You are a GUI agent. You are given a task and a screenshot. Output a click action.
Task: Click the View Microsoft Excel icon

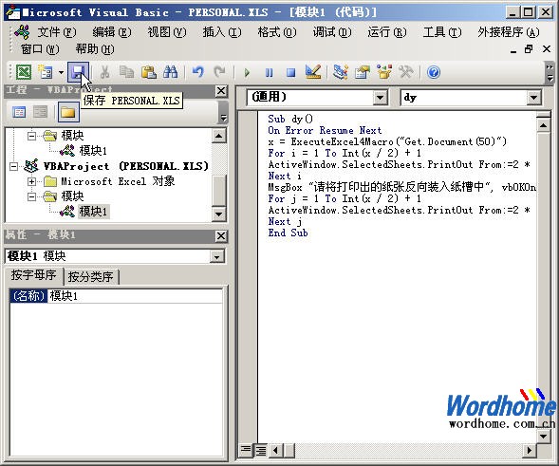pyautogui.click(x=24, y=72)
